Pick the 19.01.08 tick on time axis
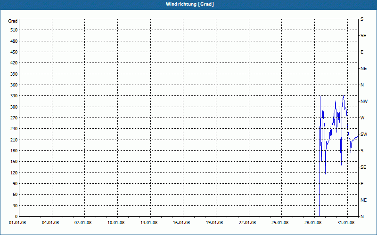The width and height of the screenshot is (377, 235). 214,223
